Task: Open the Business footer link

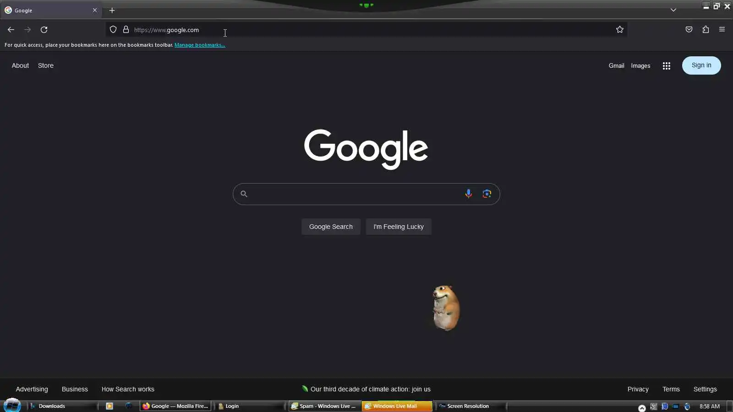Action: pyautogui.click(x=75, y=389)
